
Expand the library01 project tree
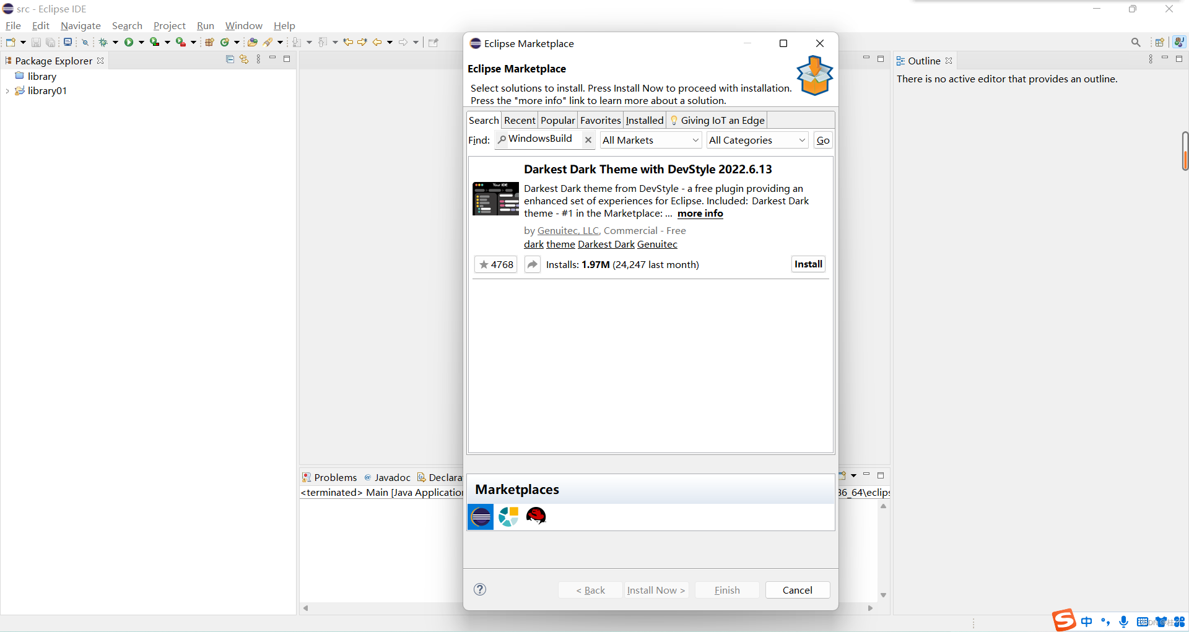point(7,91)
